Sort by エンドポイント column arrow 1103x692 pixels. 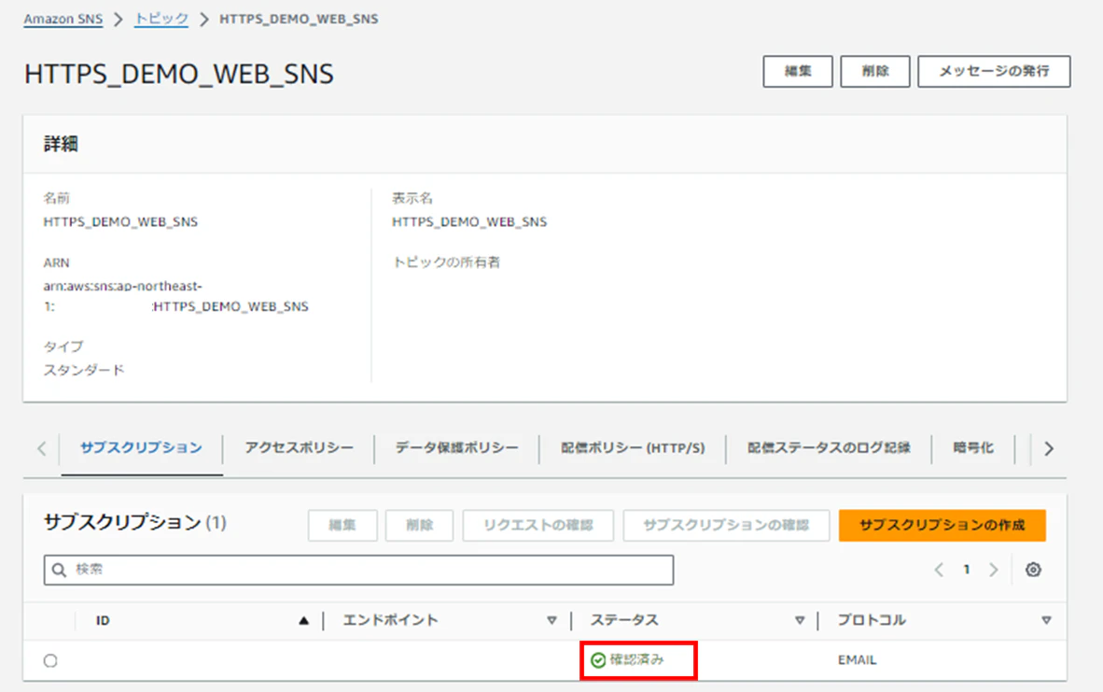(551, 620)
